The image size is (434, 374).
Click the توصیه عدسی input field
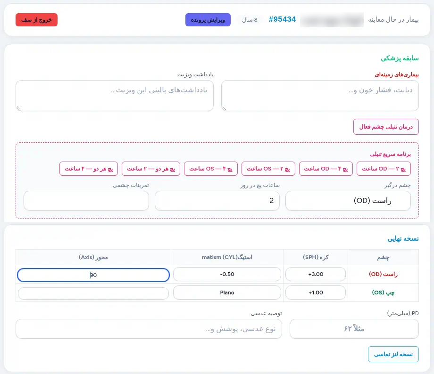coord(149,329)
